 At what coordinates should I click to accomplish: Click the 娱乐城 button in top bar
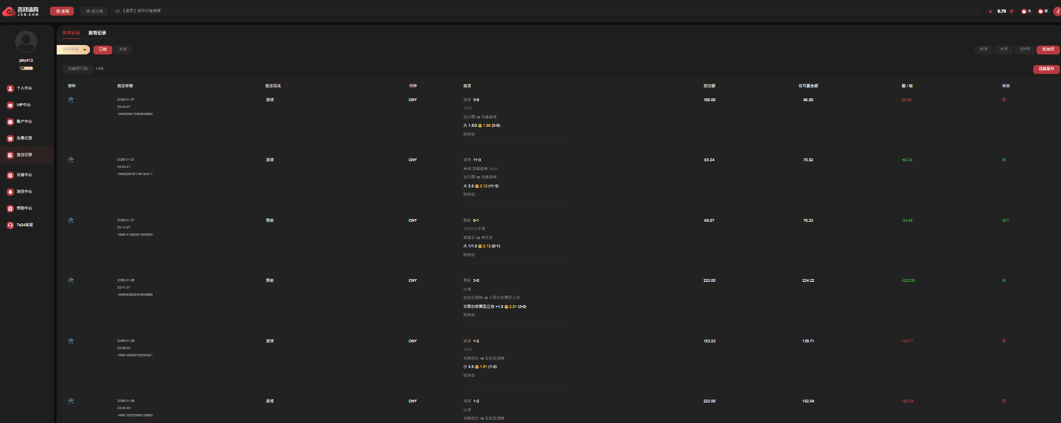pyautogui.click(x=94, y=11)
